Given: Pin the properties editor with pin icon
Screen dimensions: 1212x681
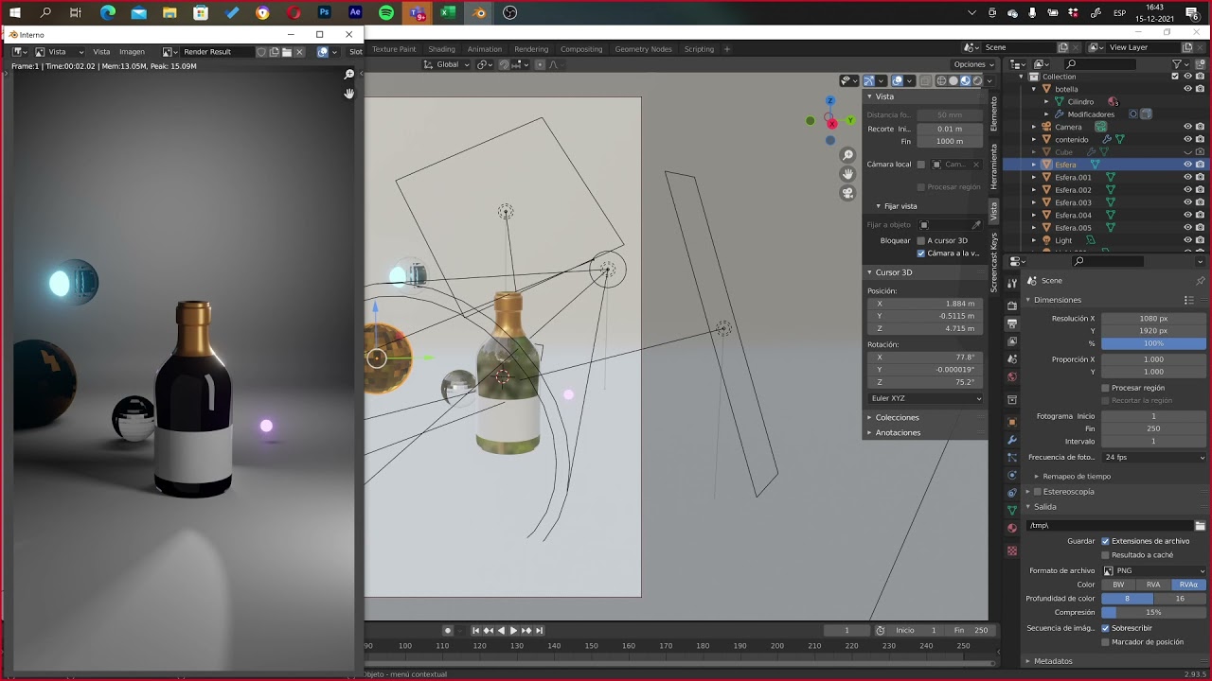Looking at the screenshot, I should [1201, 281].
